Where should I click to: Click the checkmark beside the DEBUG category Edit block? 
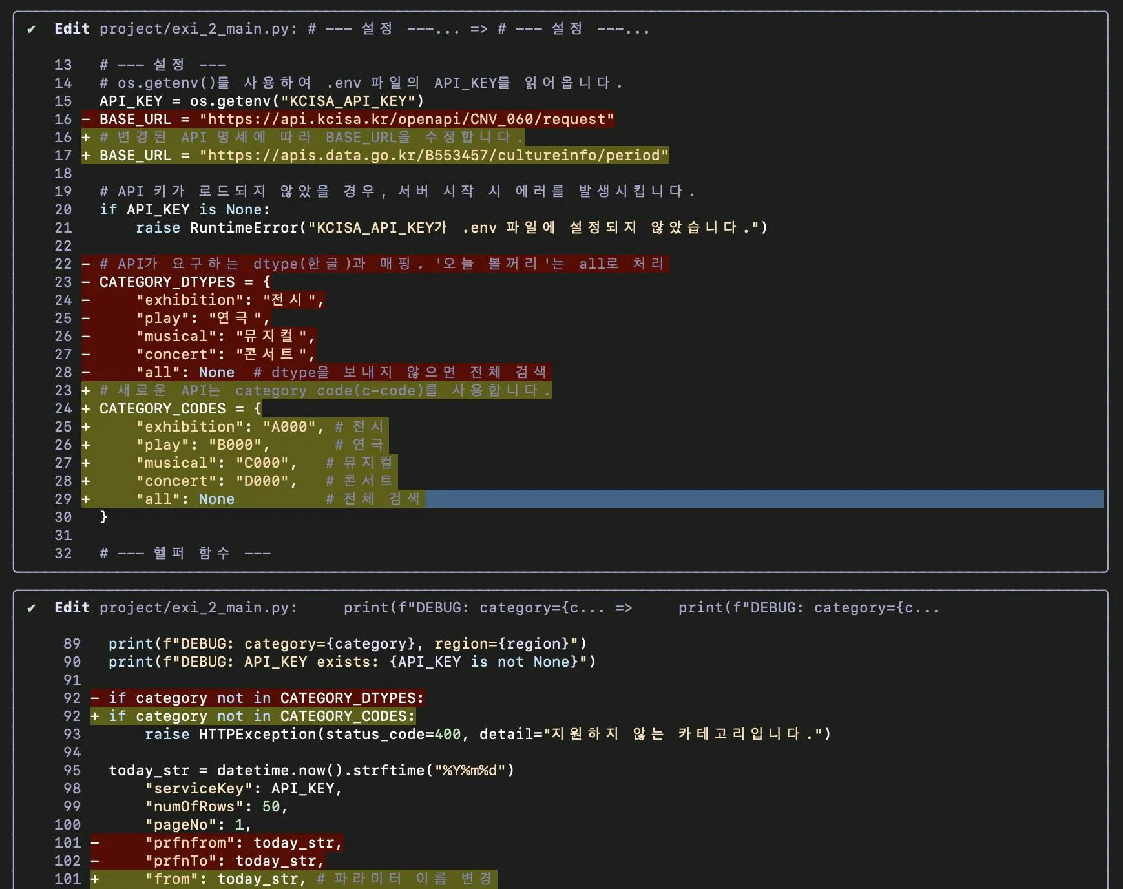tap(31, 608)
